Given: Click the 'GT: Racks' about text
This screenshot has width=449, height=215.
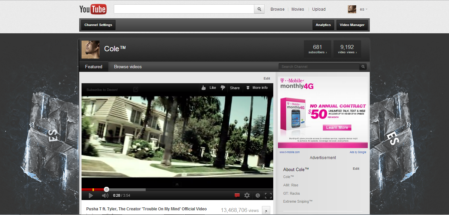Looking at the screenshot, I should click(292, 193).
